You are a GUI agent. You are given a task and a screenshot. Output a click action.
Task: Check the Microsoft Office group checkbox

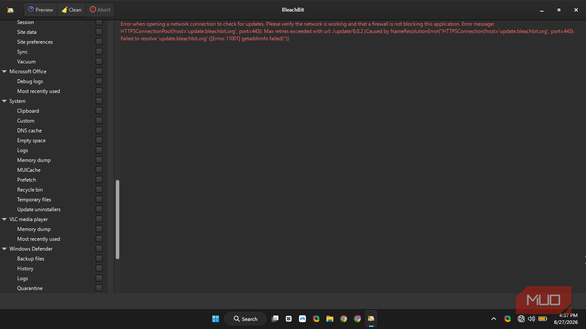pos(99,72)
